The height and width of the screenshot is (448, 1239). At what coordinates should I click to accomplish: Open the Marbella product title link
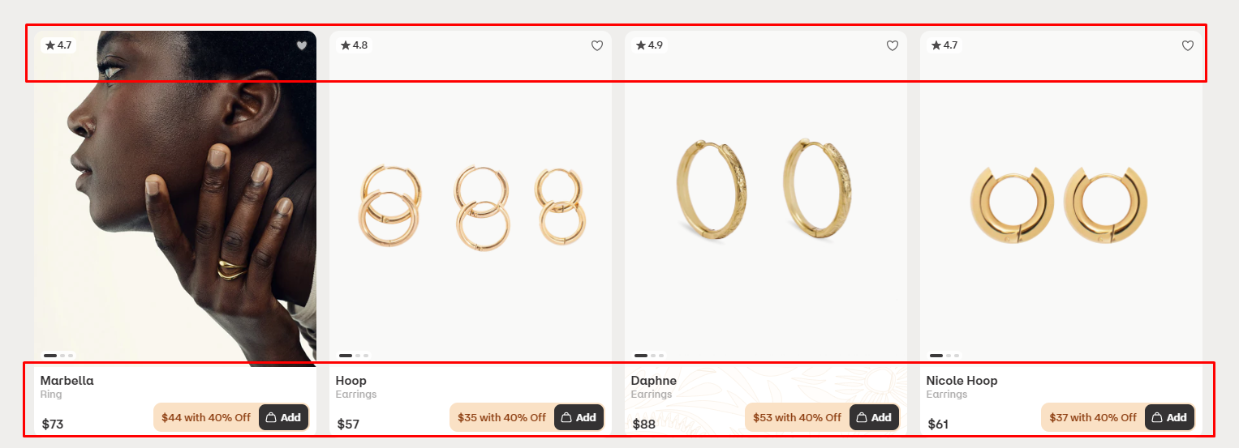coord(67,381)
